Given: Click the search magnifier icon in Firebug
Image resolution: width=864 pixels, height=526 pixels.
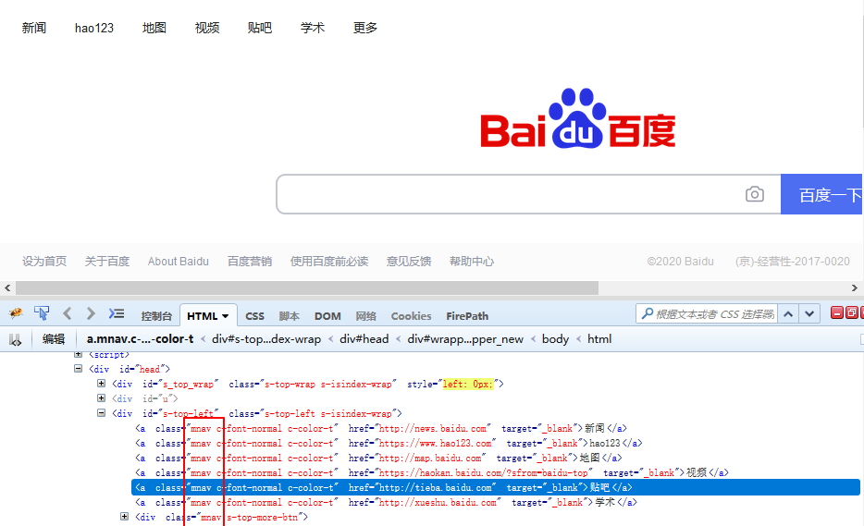Looking at the screenshot, I should tap(648, 313).
